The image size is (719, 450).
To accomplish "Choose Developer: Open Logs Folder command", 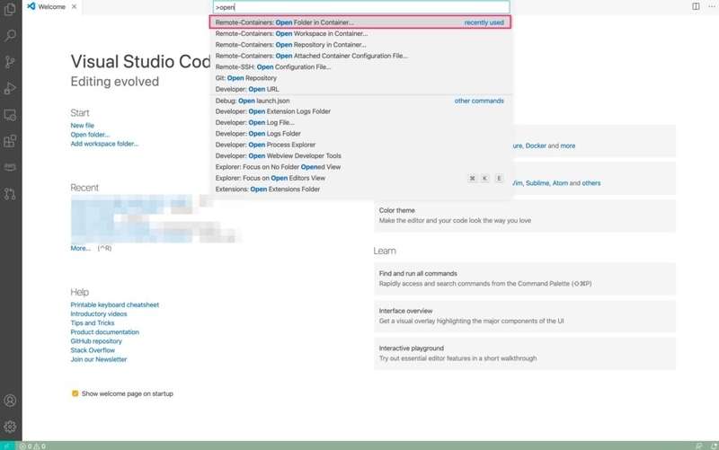I will click(x=360, y=133).
